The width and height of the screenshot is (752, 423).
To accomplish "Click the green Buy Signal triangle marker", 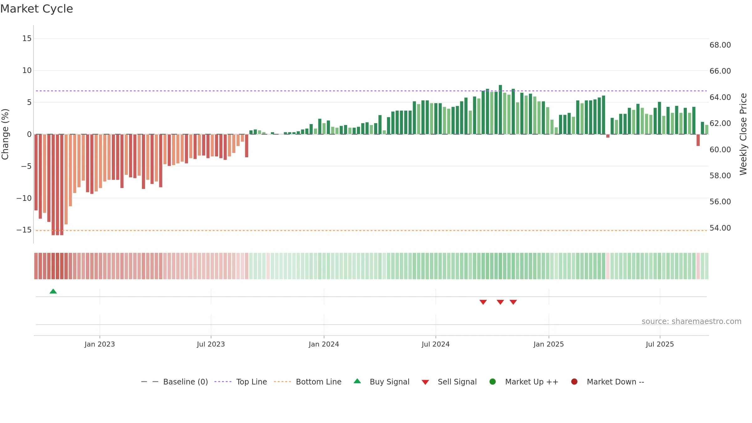I will 53,291.
